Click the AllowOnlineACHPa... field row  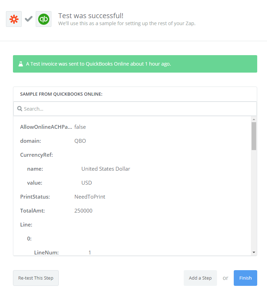click(46, 127)
